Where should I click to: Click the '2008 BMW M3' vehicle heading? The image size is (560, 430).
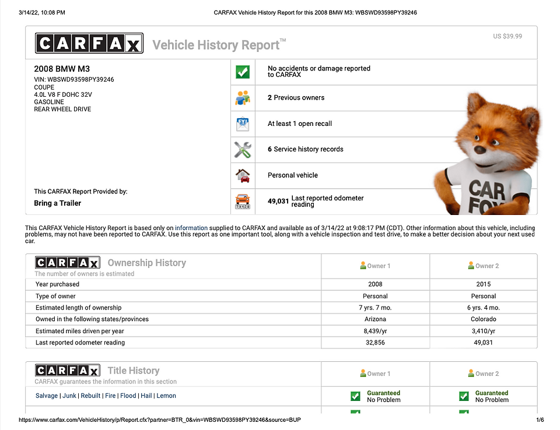(62, 69)
